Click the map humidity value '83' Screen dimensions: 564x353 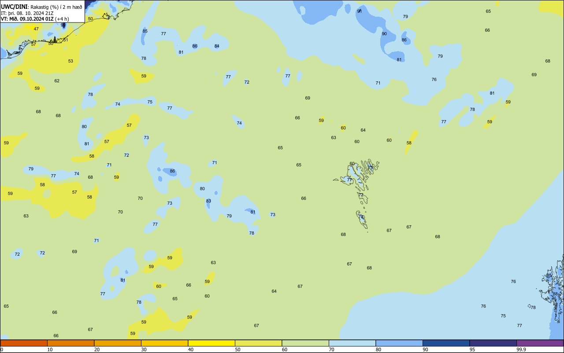pos(208,201)
